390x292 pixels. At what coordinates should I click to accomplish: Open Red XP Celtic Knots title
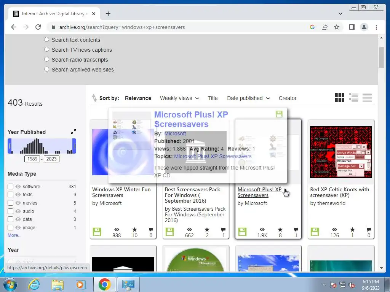pos(339,192)
